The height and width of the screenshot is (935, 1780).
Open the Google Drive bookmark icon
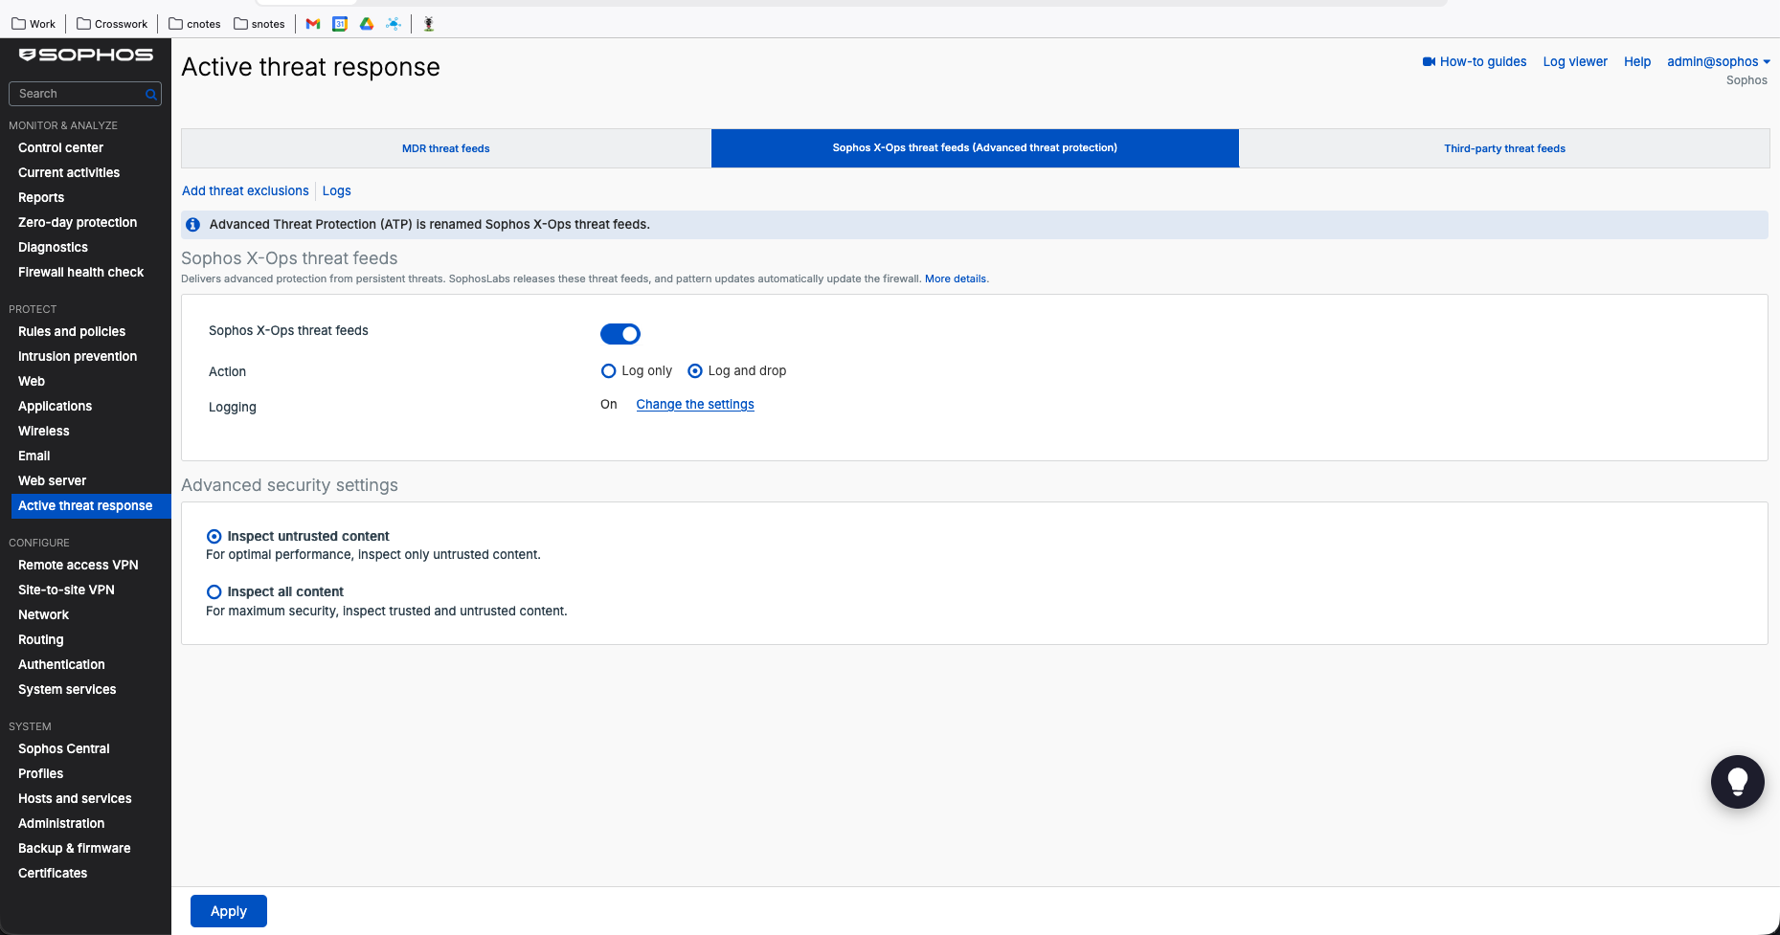366,24
